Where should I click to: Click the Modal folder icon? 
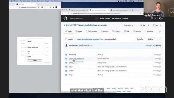[x=66, y=71]
